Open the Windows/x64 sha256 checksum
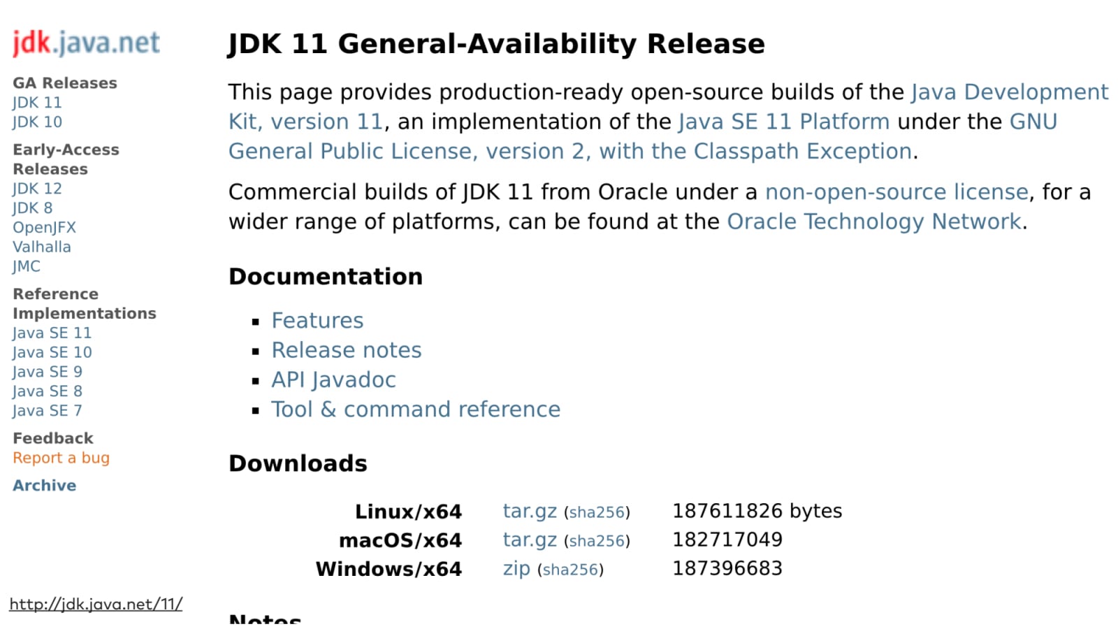1118x629 pixels. pos(570,570)
